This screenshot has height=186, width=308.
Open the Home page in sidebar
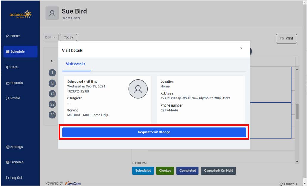tap(13, 36)
